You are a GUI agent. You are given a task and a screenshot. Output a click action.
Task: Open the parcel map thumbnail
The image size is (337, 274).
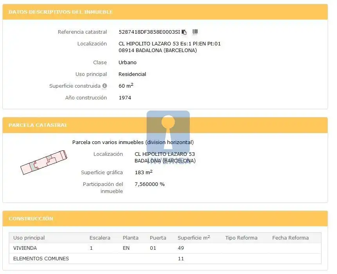(x=44, y=162)
